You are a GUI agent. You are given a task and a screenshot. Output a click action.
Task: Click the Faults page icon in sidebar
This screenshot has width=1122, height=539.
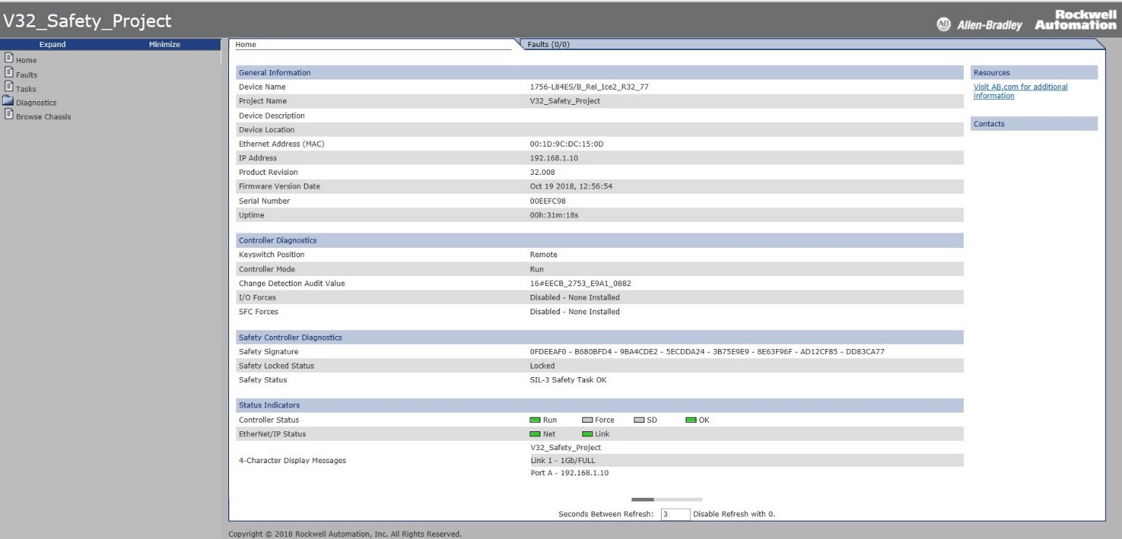pos(9,73)
